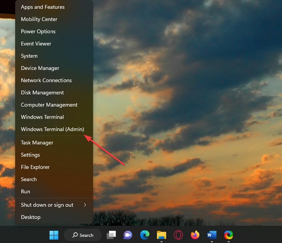282x243 pixels.
Task: Choose Windows Terminal (Admin)
Action: (54, 130)
